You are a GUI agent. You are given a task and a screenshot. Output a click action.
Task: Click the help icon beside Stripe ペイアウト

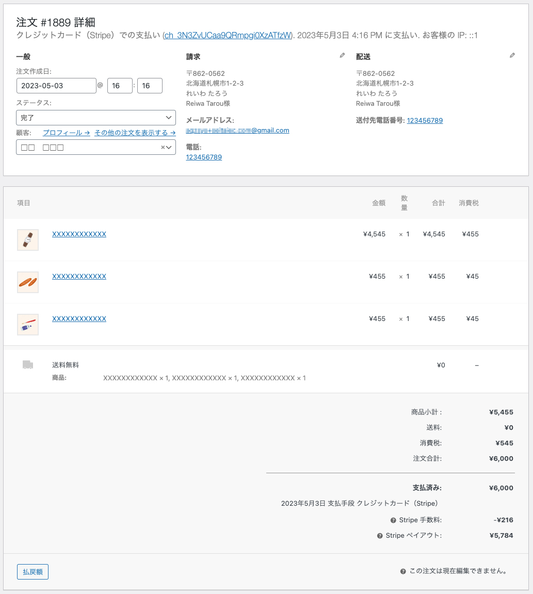380,536
